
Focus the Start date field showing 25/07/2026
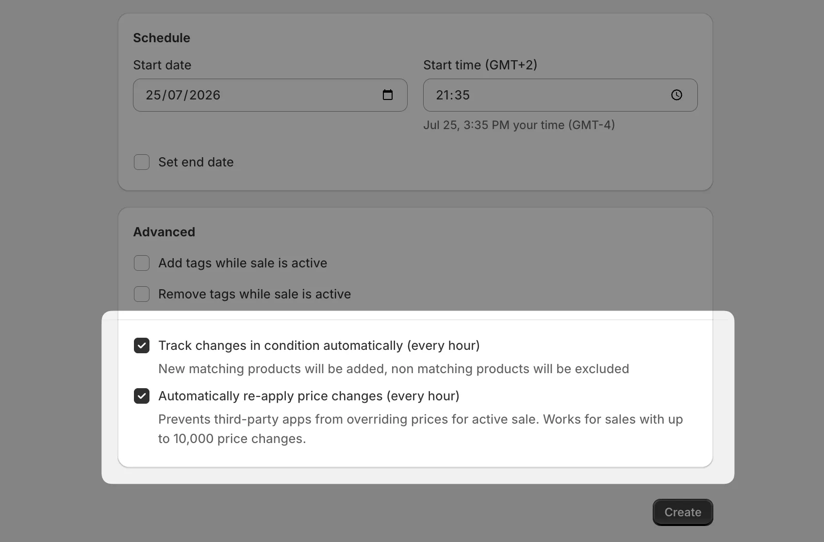[x=270, y=95]
